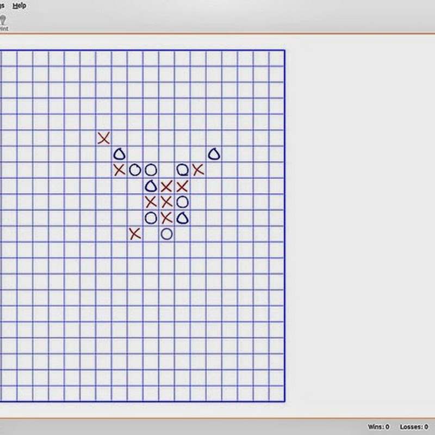Place a mark between the lowest X and lowest O
This screenshot has width=435, height=435.
(151, 234)
